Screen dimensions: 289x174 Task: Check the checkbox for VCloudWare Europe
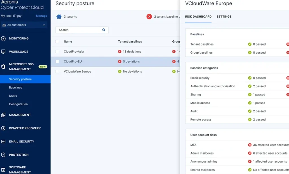click(57, 71)
